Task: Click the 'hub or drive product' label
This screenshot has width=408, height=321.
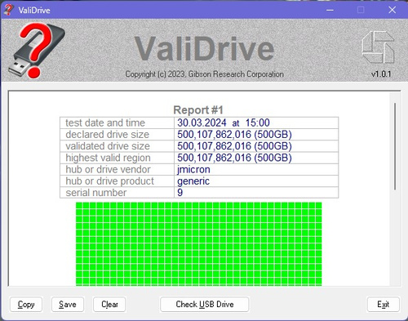Action: pos(110,181)
